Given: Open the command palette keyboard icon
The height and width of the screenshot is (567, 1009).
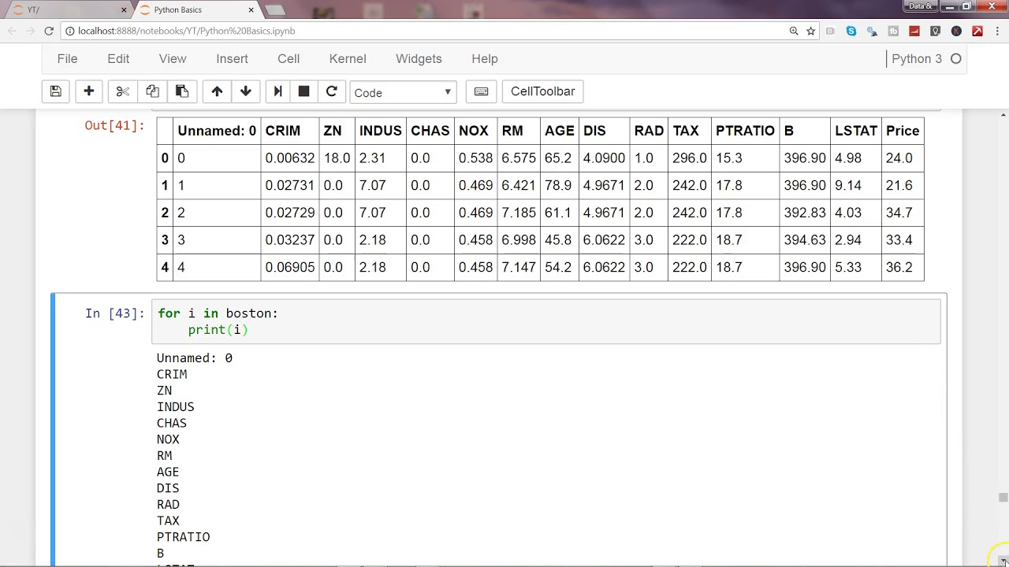Looking at the screenshot, I should 481,91.
